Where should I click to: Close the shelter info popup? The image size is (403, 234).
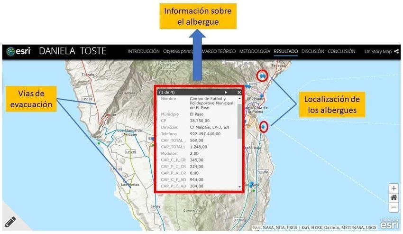tap(239, 92)
